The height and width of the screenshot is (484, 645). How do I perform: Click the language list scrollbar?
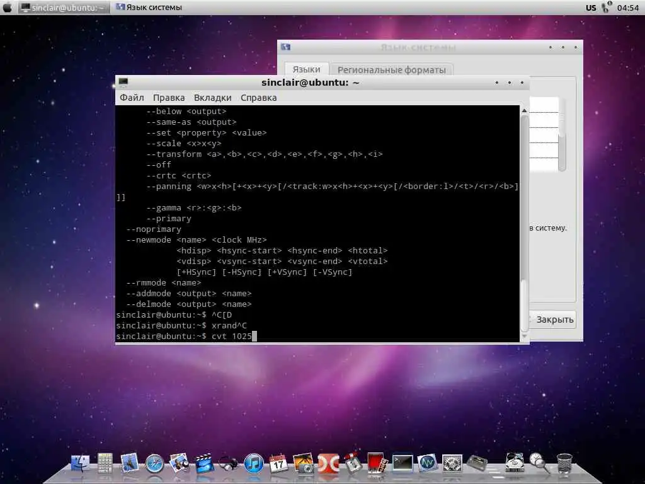[x=562, y=134]
